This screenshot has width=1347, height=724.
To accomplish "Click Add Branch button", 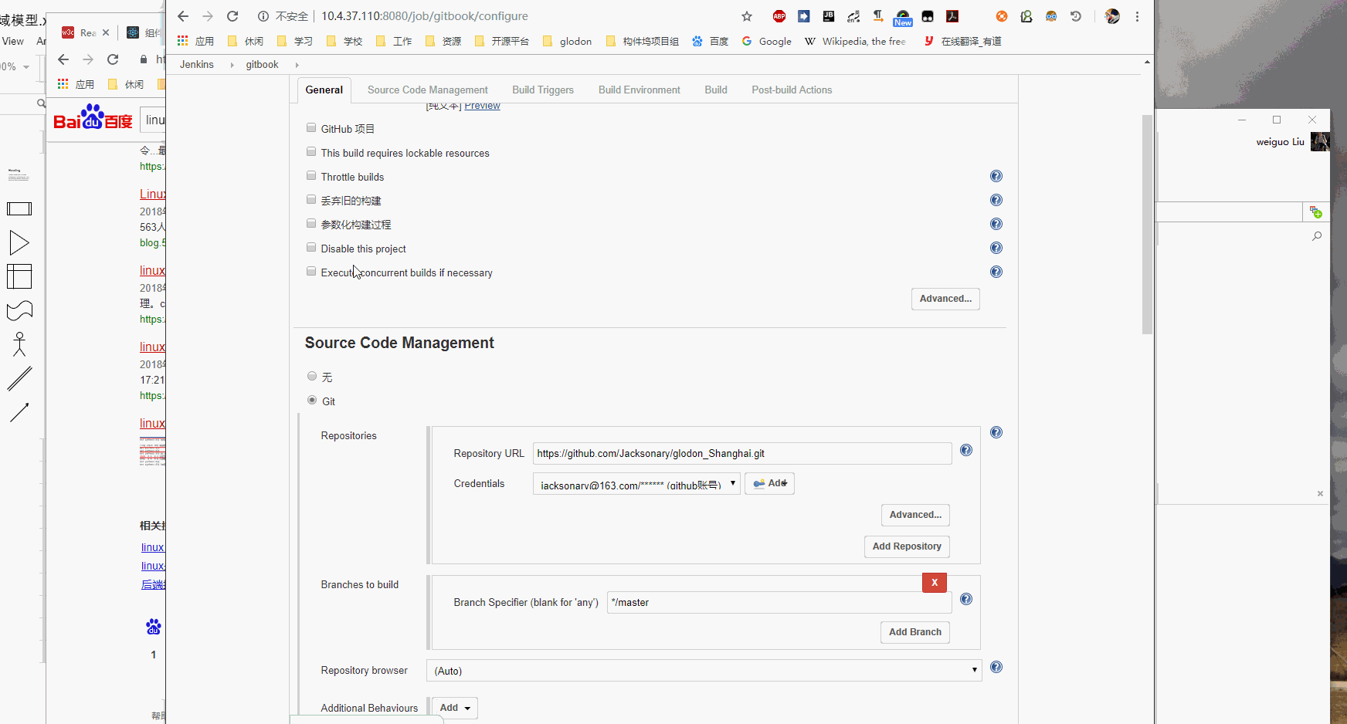I will click(x=915, y=632).
